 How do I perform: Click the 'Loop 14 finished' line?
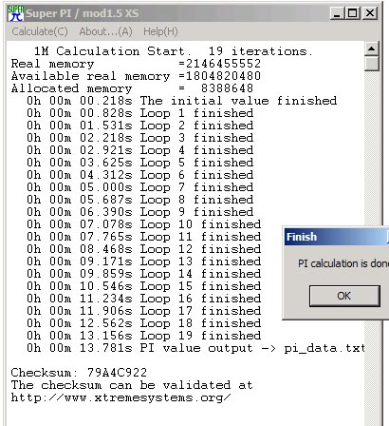tap(144, 274)
